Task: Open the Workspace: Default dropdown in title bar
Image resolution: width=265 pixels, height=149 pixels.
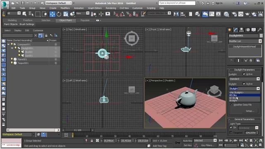Action: (x=59, y=3)
